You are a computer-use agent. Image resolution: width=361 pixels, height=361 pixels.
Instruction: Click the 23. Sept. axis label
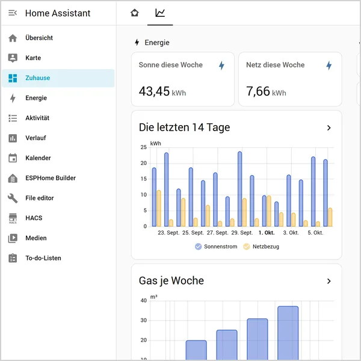point(168,233)
